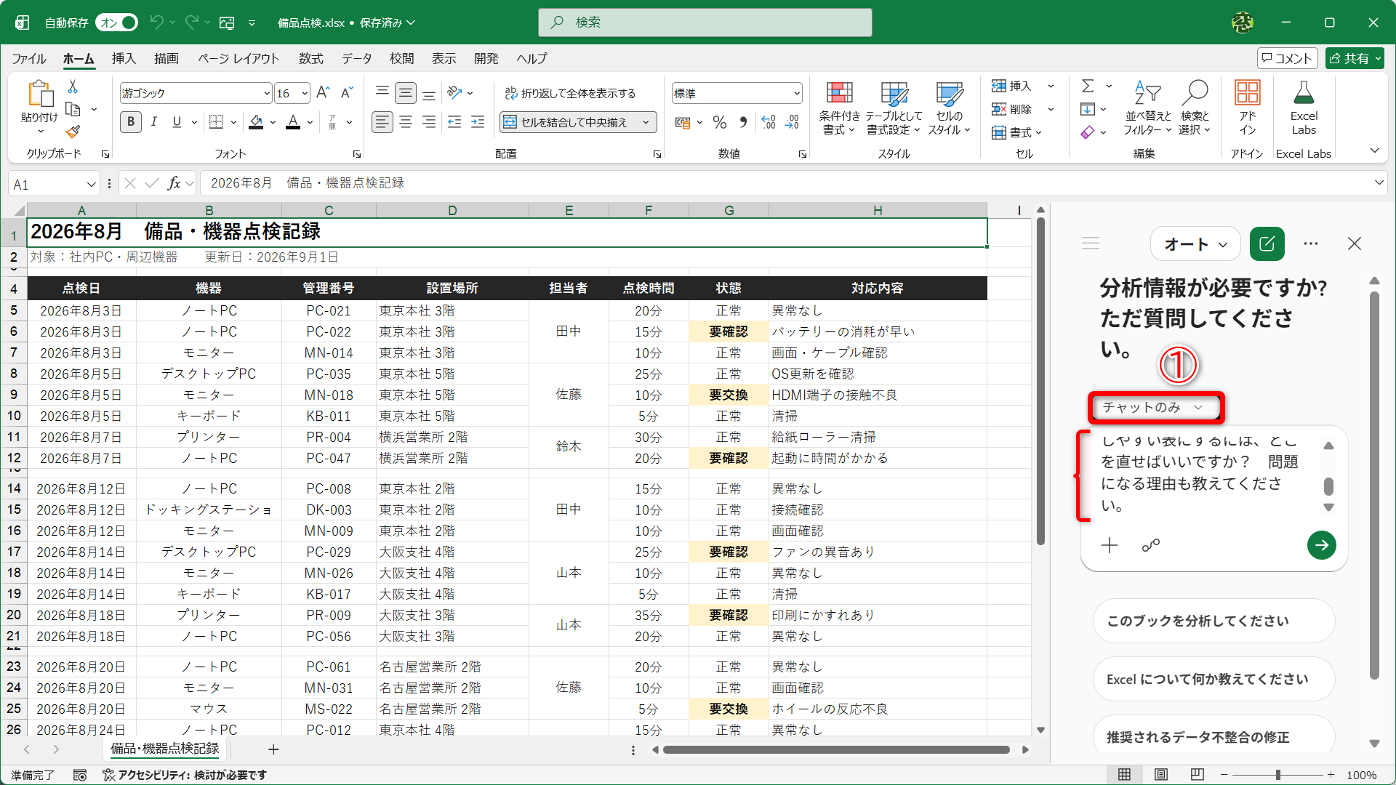
Task: Toggle left text alignment
Action: (382, 122)
